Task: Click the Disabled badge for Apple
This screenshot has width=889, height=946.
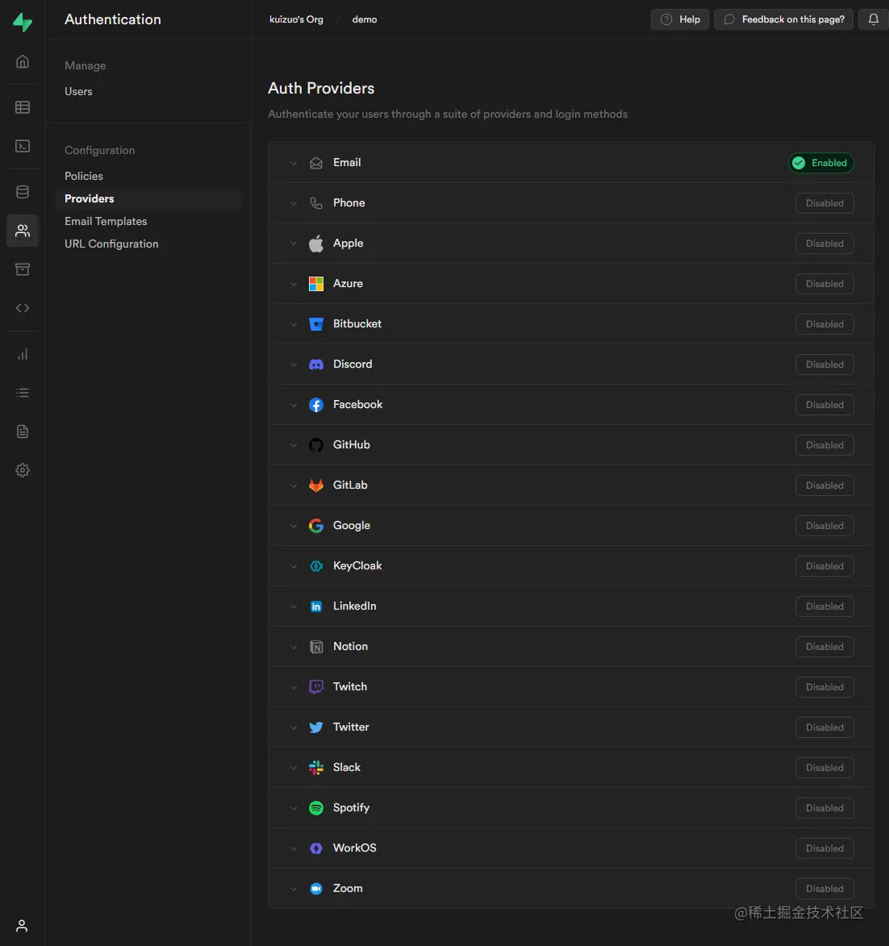Action: click(824, 244)
